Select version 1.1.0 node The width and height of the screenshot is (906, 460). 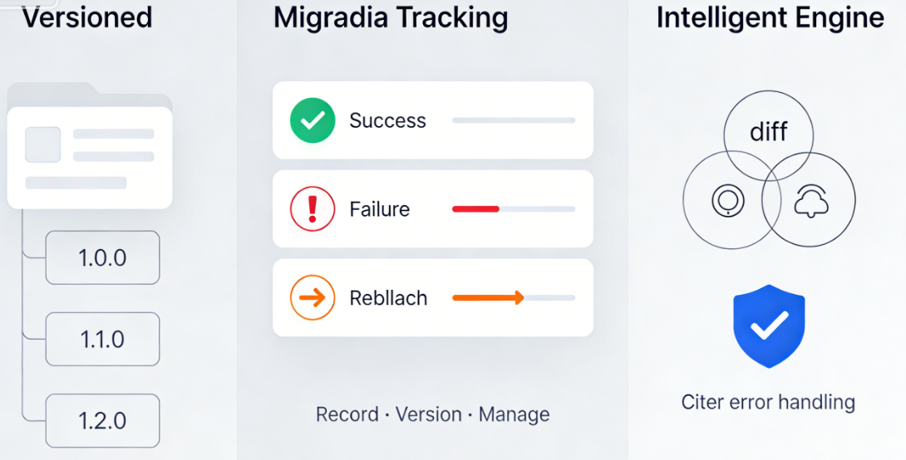click(x=102, y=339)
